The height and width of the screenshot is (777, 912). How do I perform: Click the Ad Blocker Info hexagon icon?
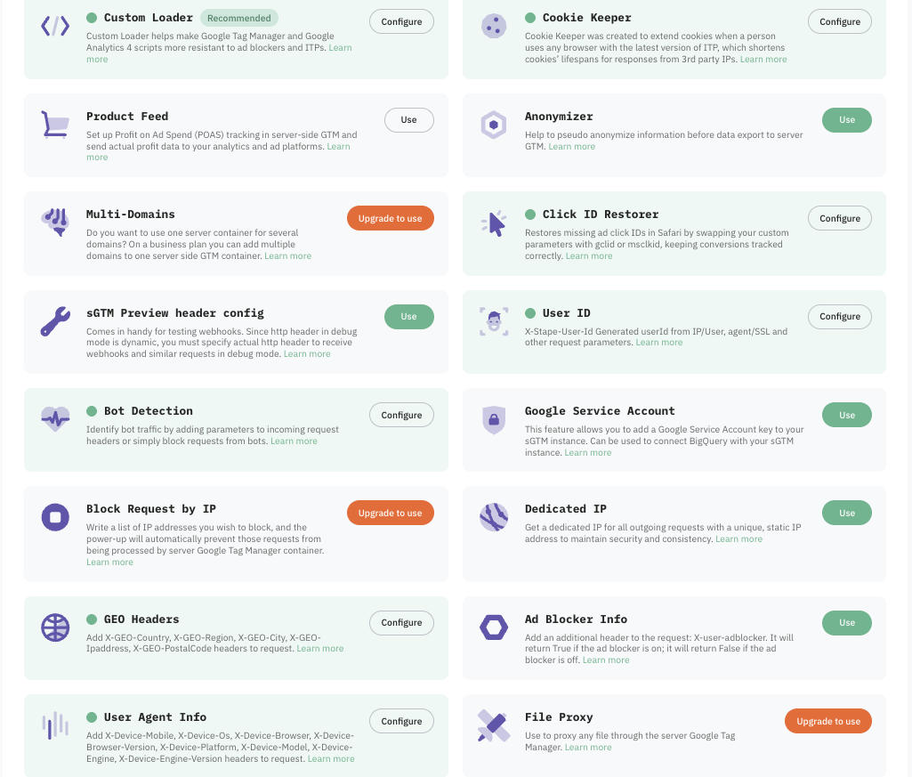[494, 627]
